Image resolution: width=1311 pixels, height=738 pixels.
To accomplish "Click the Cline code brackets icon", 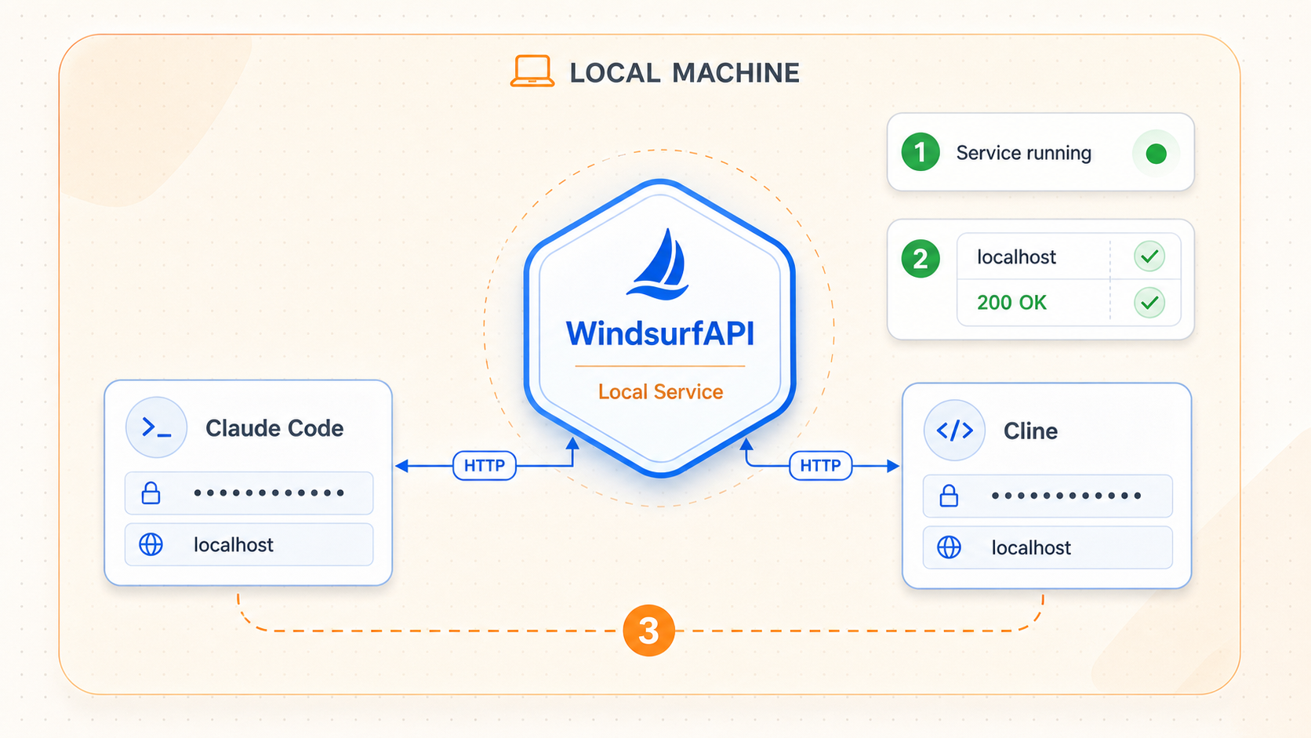I will (x=954, y=430).
